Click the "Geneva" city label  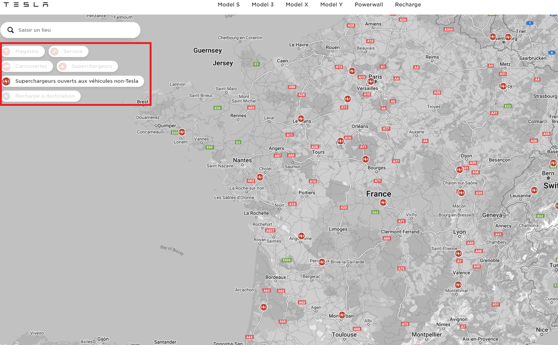pyautogui.click(x=492, y=215)
